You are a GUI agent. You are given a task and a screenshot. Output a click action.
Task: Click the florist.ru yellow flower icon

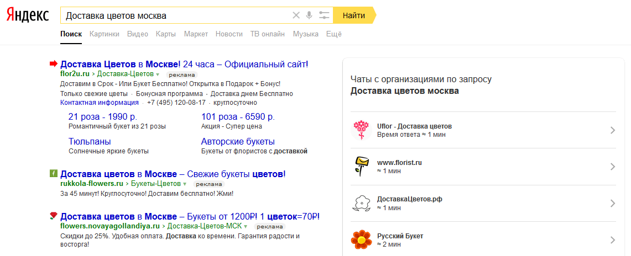point(361,166)
